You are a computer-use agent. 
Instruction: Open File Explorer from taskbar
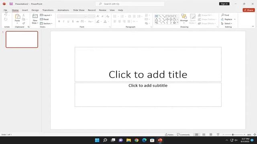click(128, 140)
